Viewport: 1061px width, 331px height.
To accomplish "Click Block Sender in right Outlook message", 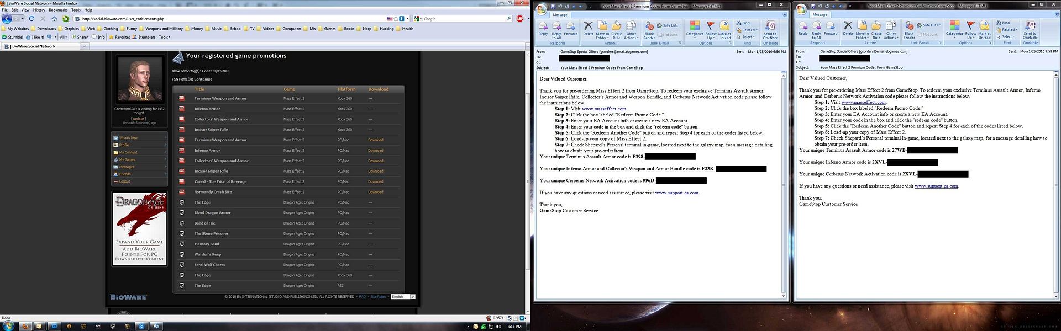I will coord(909,30).
